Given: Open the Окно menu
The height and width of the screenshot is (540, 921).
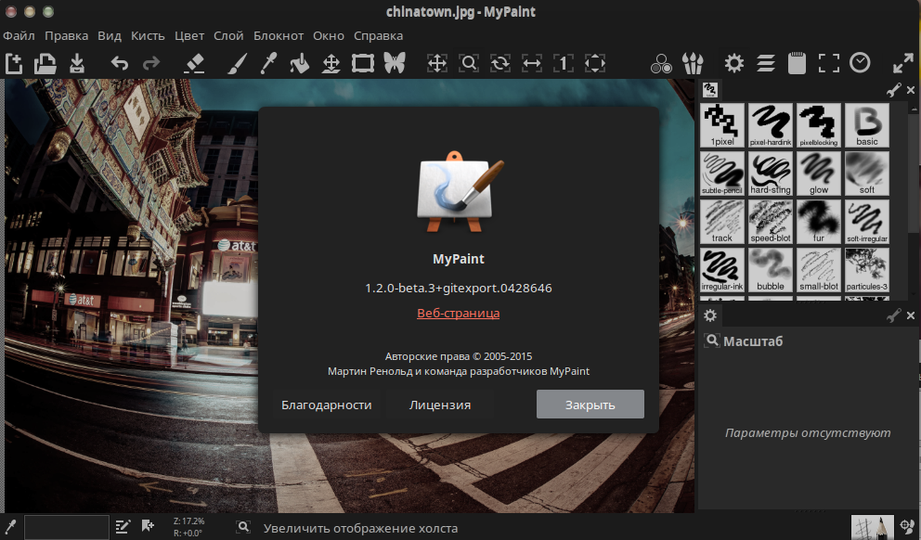Looking at the screenshot, I should (329, 36).
